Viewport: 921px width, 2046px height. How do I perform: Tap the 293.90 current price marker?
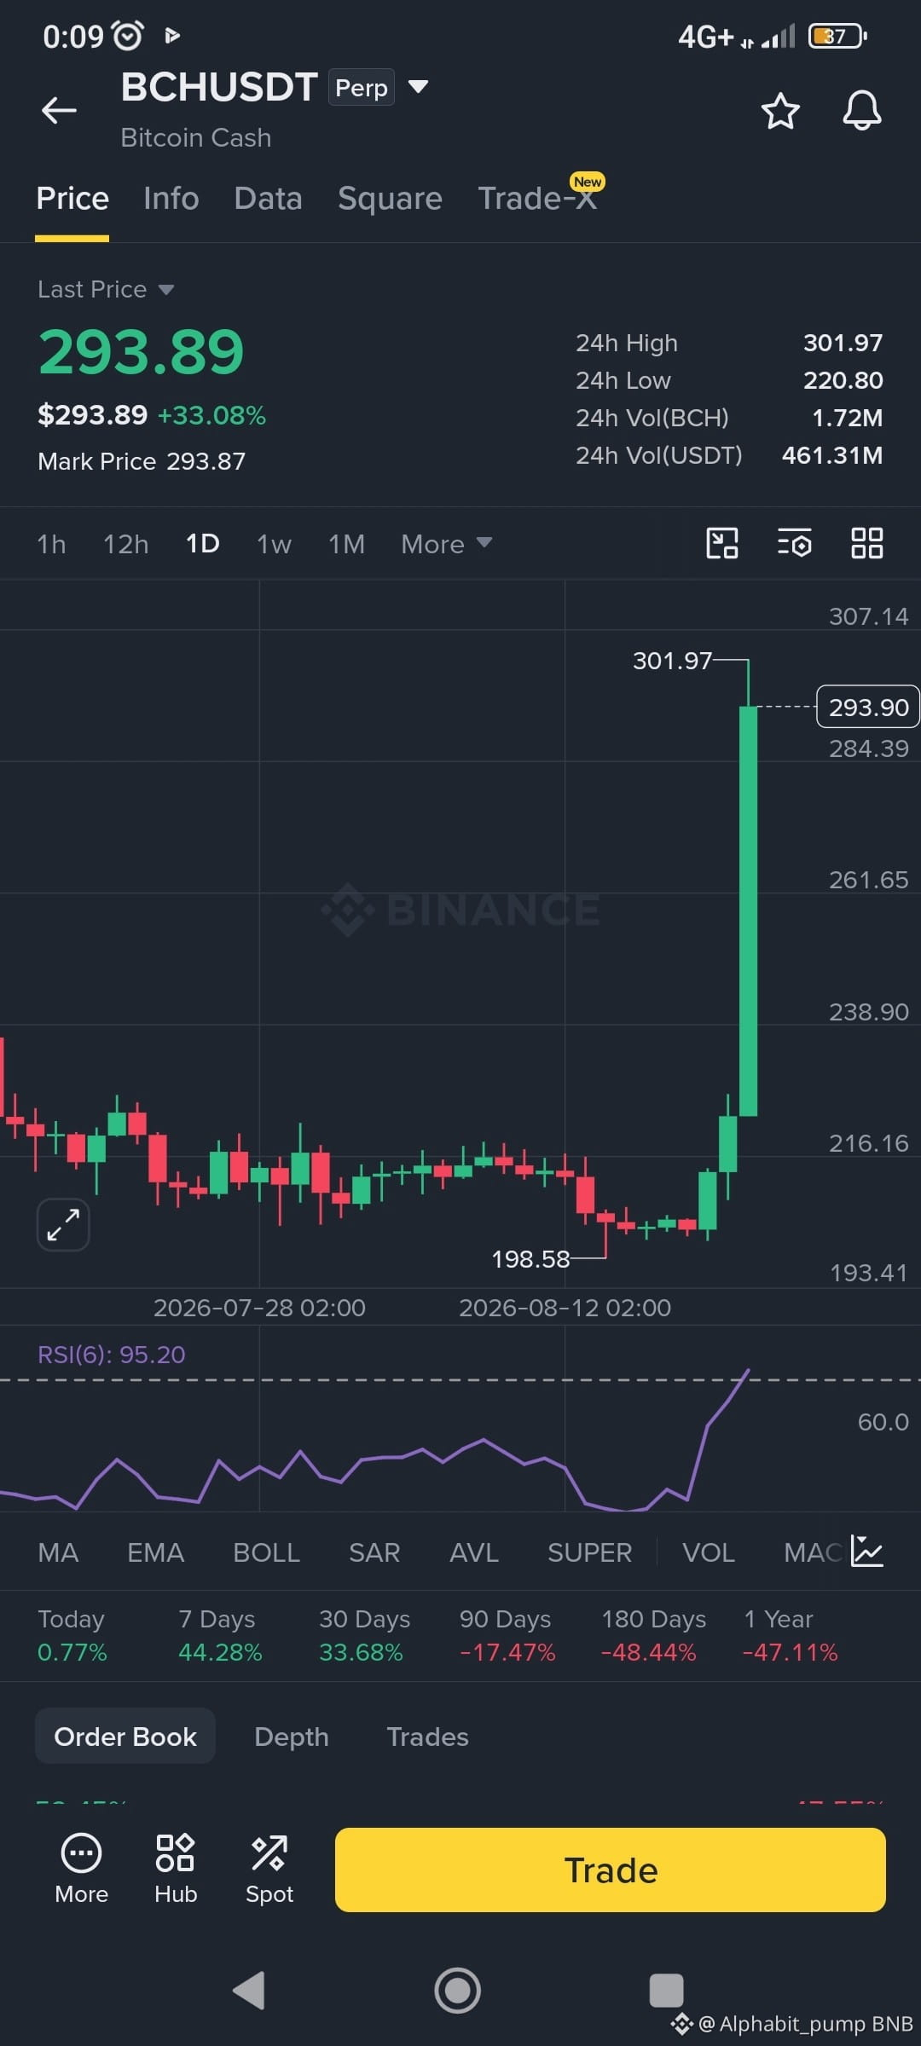(868, 707)
